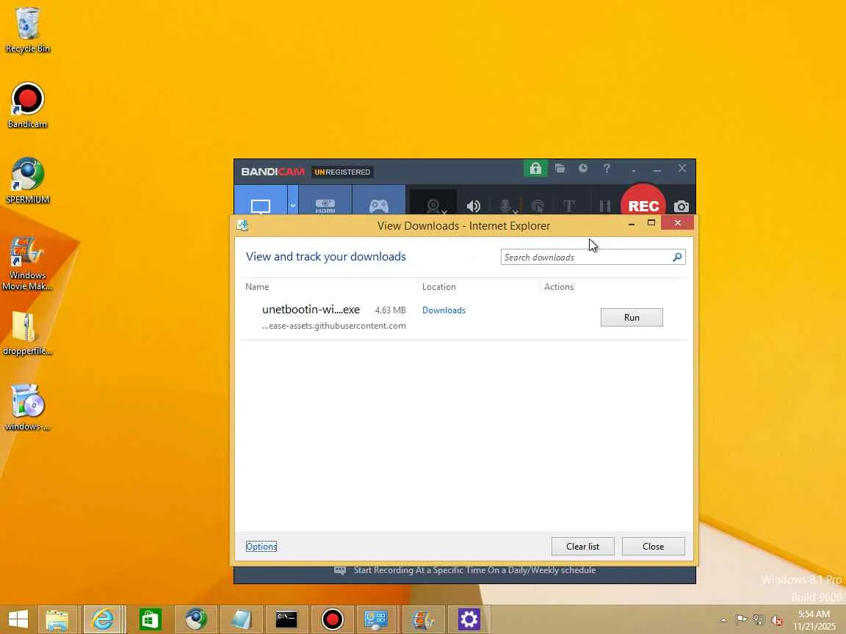Open the Control Panel taskbar icon

coord(376,619)
